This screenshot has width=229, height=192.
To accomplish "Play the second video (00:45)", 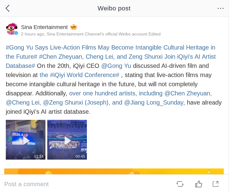I will (x=67, y=140).
